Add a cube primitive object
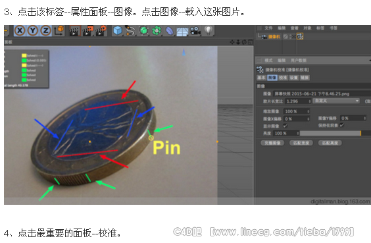This screenshot has width=371, height=243. 117,30
